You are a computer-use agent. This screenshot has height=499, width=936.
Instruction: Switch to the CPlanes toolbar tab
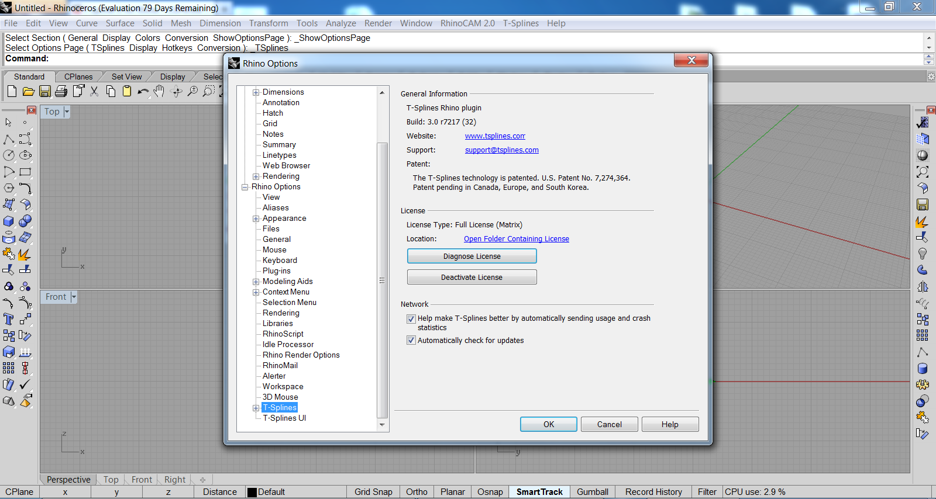[78, 77]
